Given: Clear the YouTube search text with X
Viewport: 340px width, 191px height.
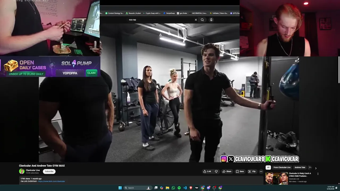Looking at the screenshot, I should 196,20.
